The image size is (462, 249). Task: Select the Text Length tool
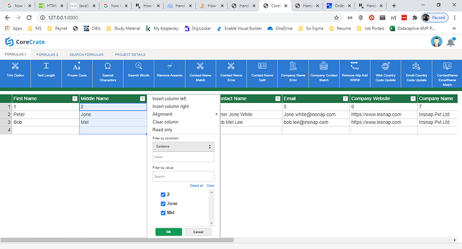(x=46, y=74)
